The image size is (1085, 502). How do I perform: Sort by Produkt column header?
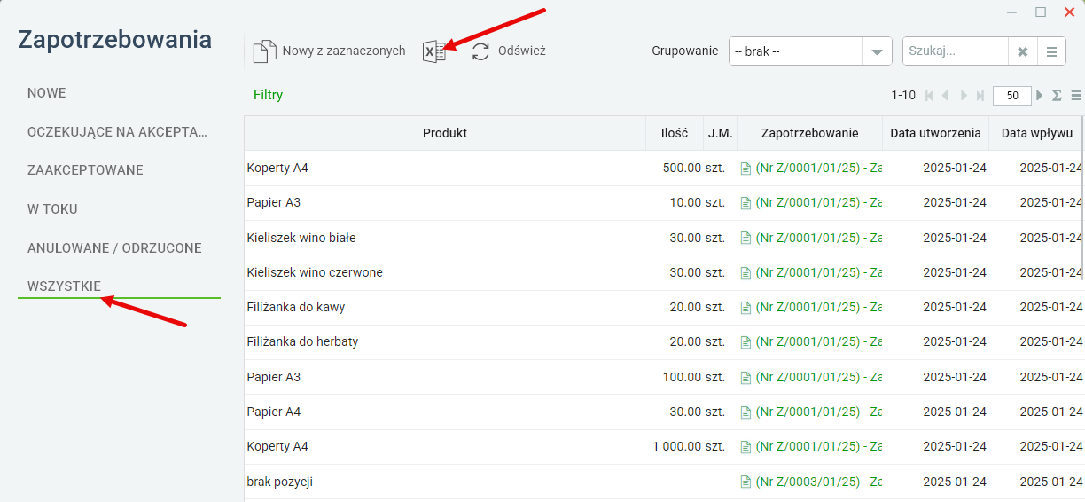click(x=445, y=133)
